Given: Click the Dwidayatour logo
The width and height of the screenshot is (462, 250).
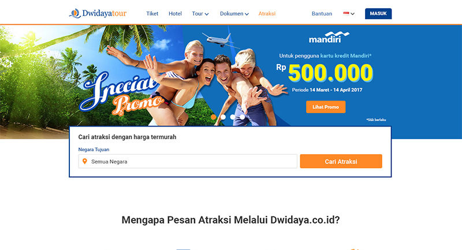Looking at the screenshot, I should (98, 13).
